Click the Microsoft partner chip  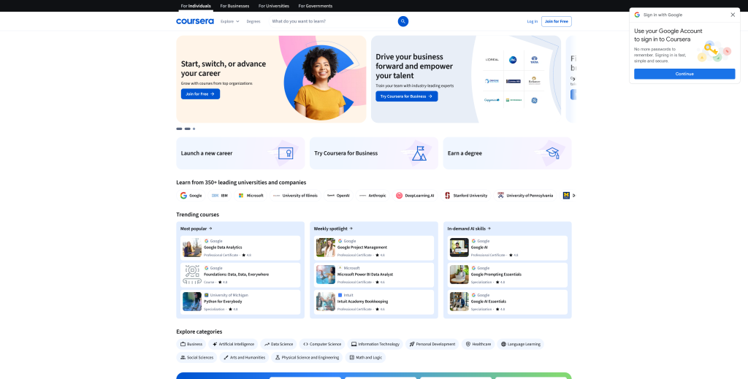251,196
